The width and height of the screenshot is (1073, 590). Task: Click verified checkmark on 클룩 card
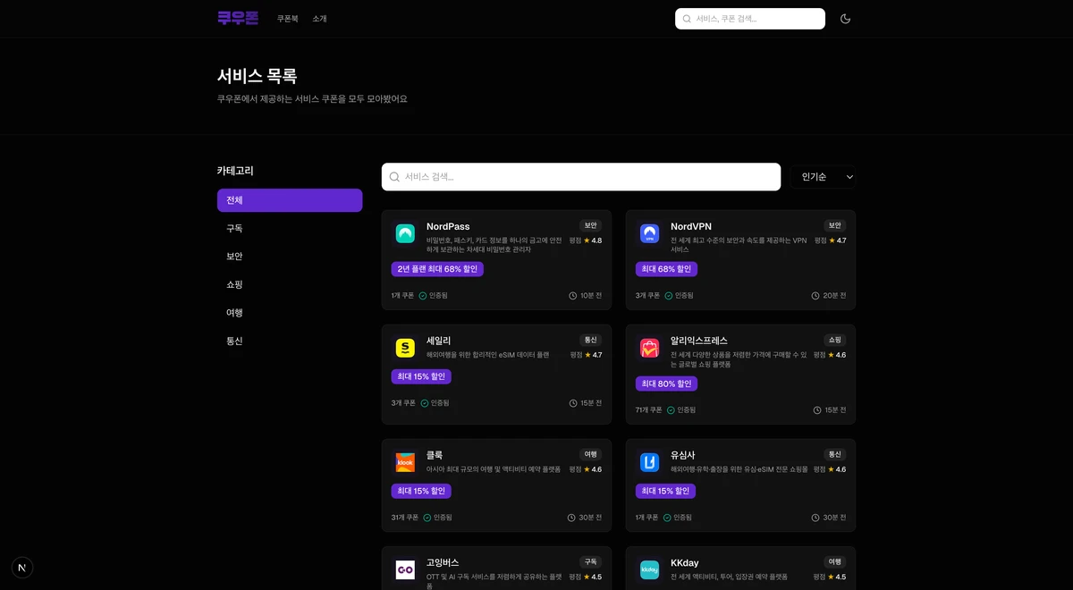427,518
